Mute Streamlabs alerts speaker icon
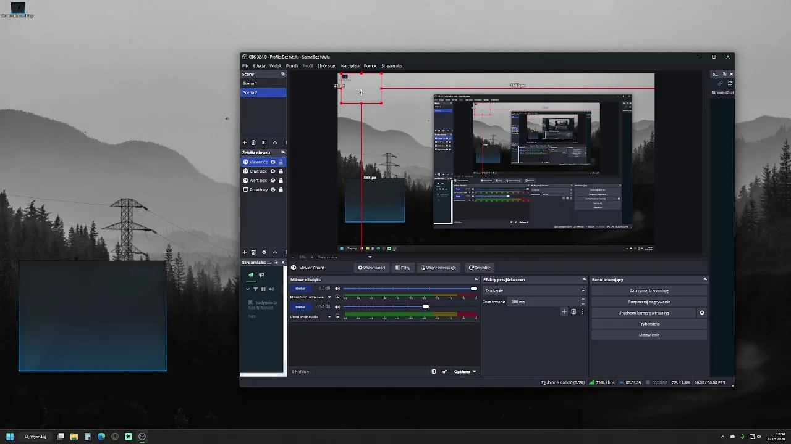This screenshot has width=791, height=444. click(x=271, y=289)
